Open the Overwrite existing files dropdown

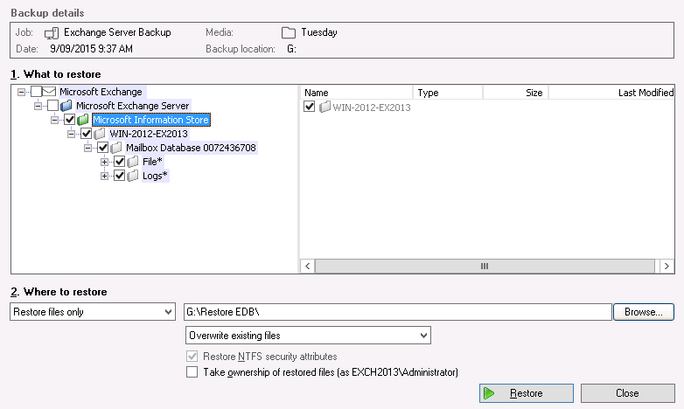(x=308, y=336)
